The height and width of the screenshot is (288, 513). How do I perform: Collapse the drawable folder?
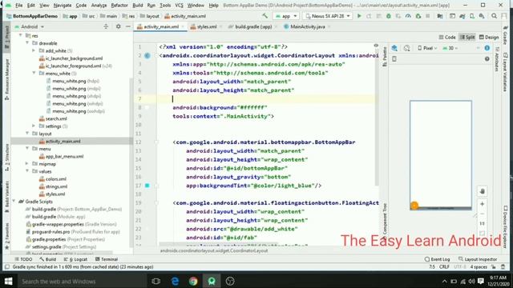pos(27,43)
